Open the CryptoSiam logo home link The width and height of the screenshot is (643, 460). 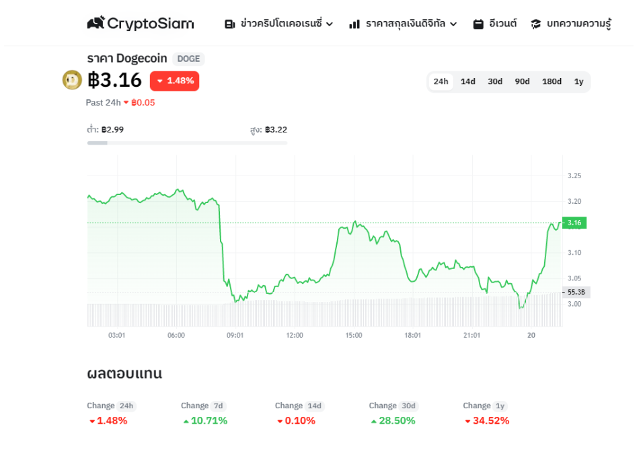pos(141,24)
